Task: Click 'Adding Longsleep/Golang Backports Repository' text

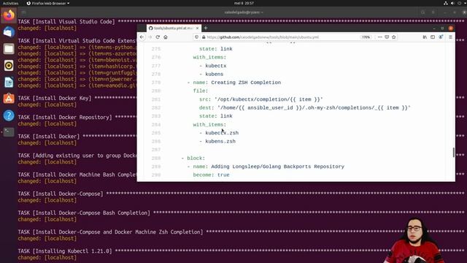Action: tap(277, 167)
